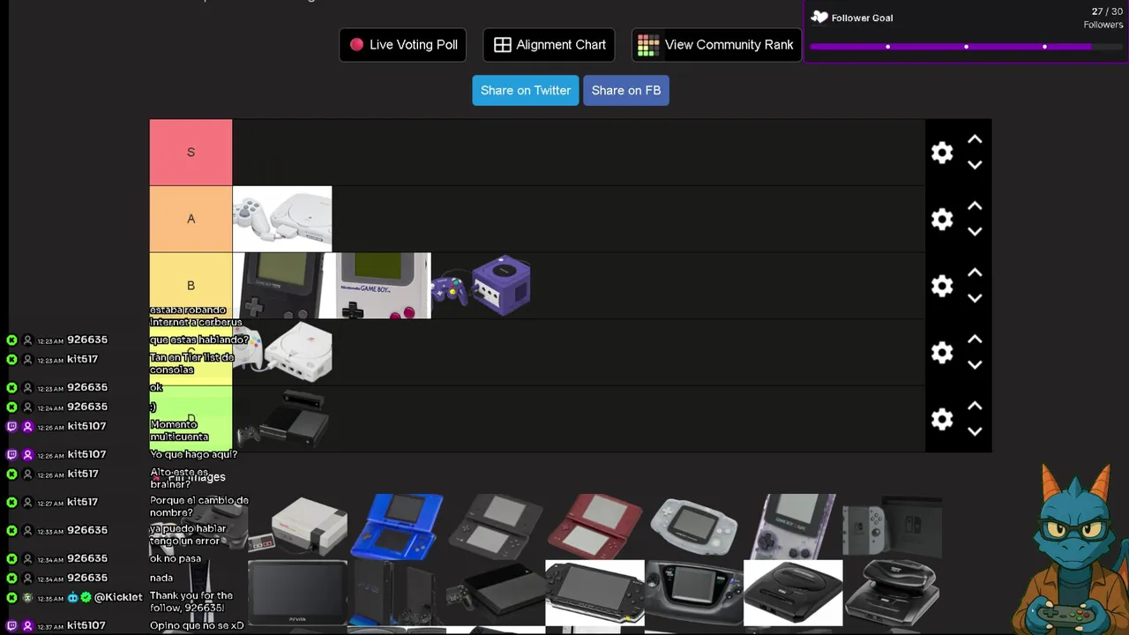
Task: Share tier list on Twitter
Action: click(526, 91)
